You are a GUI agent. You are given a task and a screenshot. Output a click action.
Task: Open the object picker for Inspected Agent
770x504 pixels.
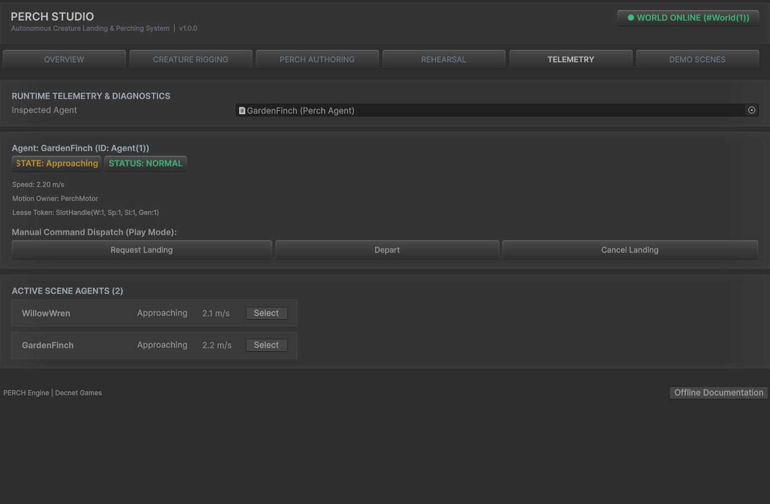752,110
